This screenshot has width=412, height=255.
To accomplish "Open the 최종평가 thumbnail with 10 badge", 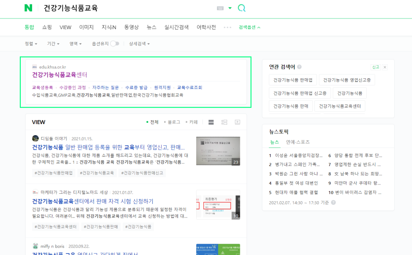I will coord(218,205).
